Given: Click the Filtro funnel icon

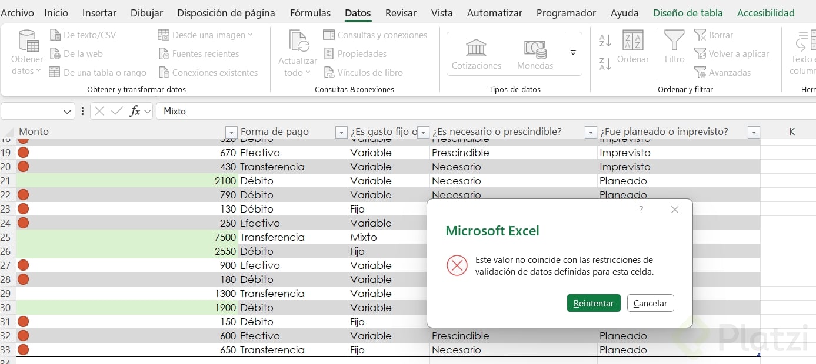Looking at the screenshot, I should 674,40.
